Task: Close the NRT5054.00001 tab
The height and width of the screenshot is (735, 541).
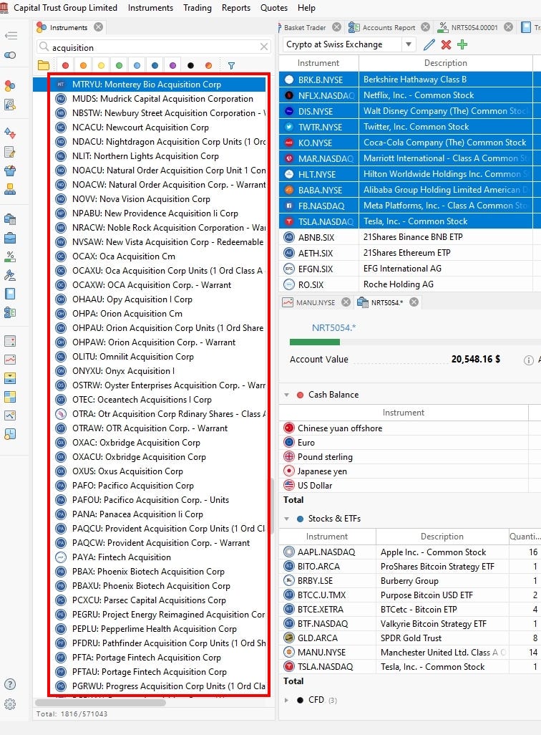Action: [x=508, y=27]
